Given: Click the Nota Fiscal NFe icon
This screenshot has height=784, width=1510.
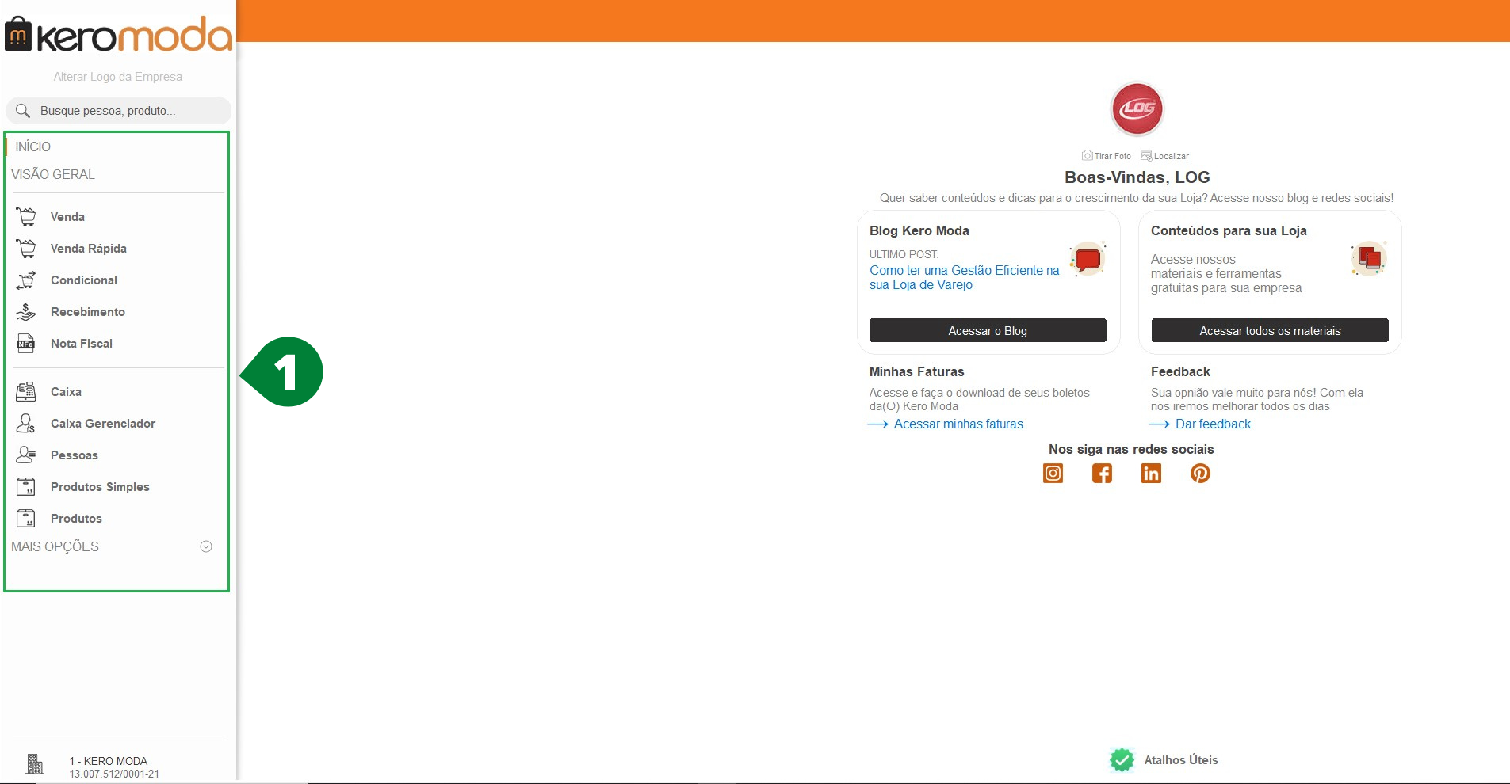Looking at the screenshot, I should [26, 343].
